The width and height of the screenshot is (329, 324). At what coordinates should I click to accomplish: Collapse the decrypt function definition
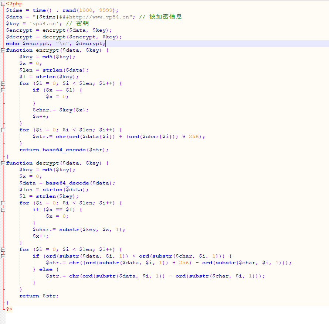(x=3, y=163)
